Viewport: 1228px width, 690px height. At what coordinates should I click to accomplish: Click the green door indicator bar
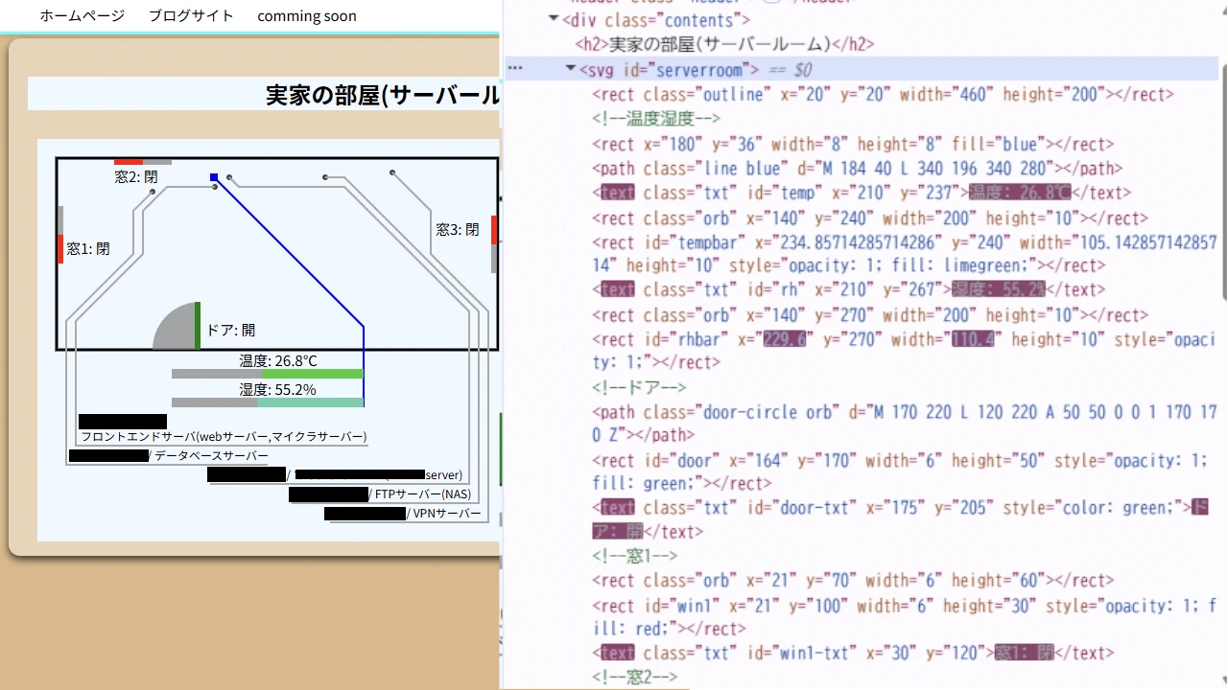click(x=198, y=326)
